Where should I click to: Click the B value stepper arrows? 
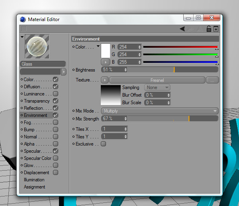point(139,62)
